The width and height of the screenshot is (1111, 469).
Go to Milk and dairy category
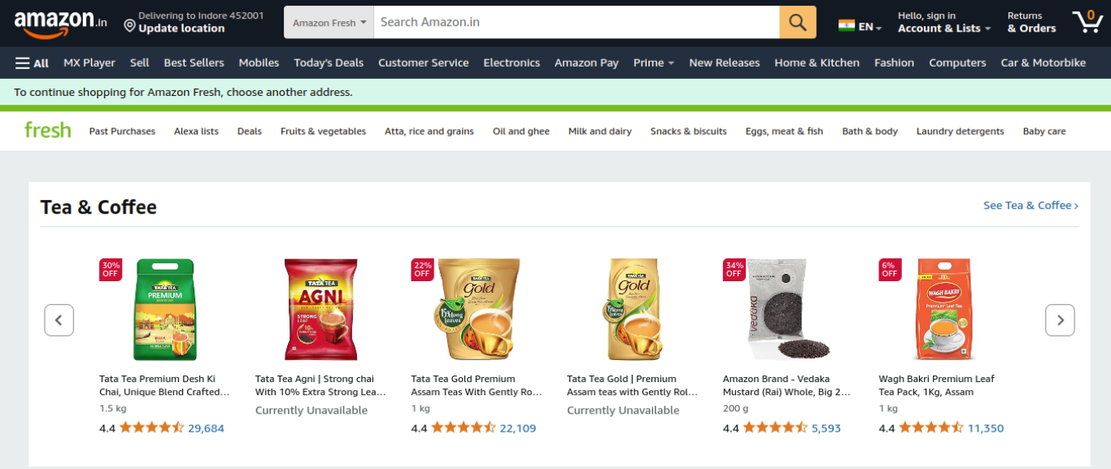pos(599,131)
